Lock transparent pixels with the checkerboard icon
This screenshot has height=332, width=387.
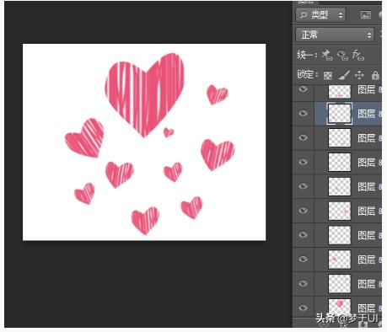point(327,75)
